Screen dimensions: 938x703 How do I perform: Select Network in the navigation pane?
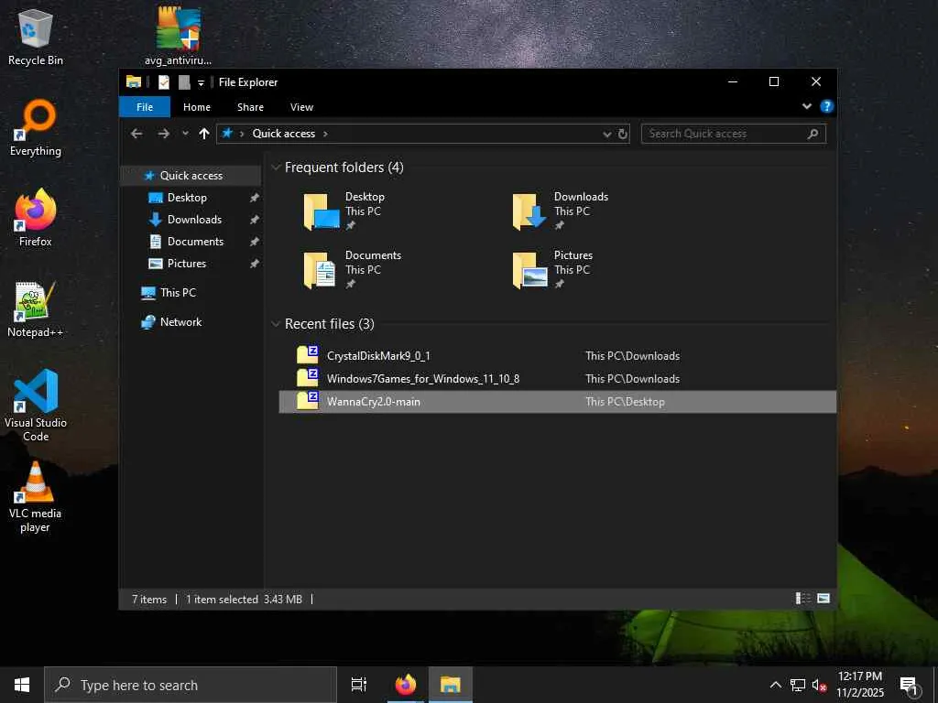click(x=180, y=322)
